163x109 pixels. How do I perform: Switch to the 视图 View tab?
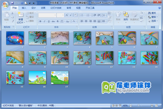78,8
